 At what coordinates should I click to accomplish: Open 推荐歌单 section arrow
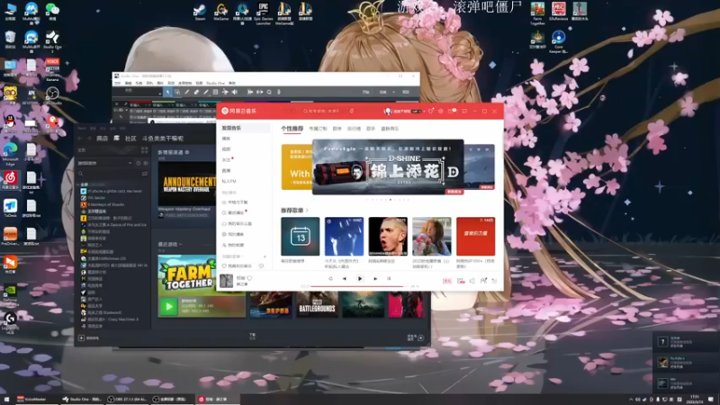click(x=307, y=211)
